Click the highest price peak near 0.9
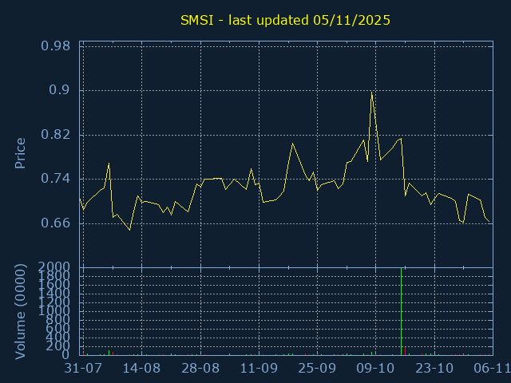The width and height of the screenshot is (511, 383). (x=371, y=93)
